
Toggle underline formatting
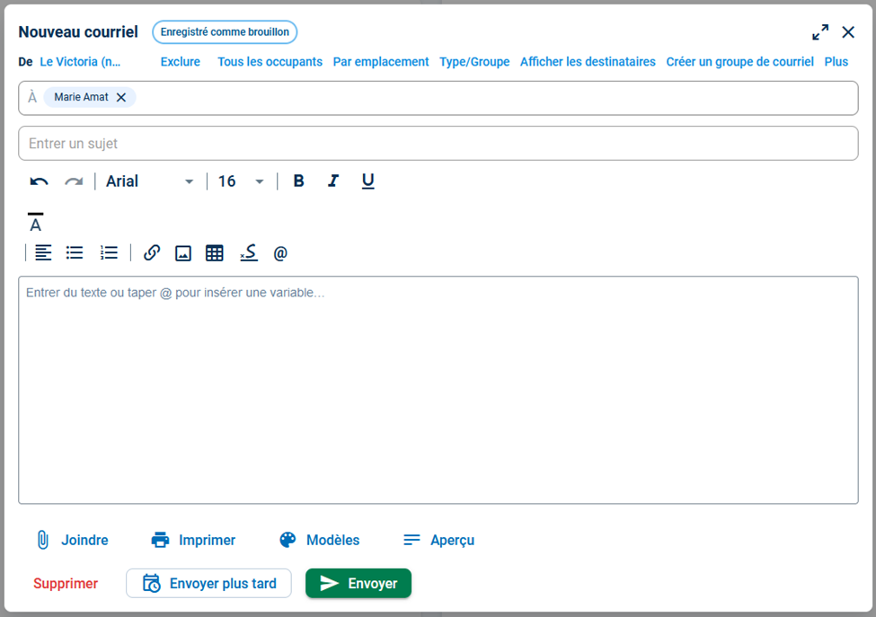(367, 181)
